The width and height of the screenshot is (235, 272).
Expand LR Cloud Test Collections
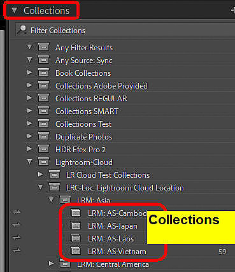point(40,175)
